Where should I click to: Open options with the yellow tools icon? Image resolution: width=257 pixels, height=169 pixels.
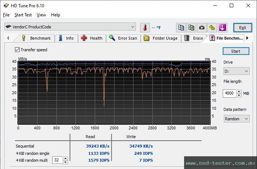click(212, 28)
